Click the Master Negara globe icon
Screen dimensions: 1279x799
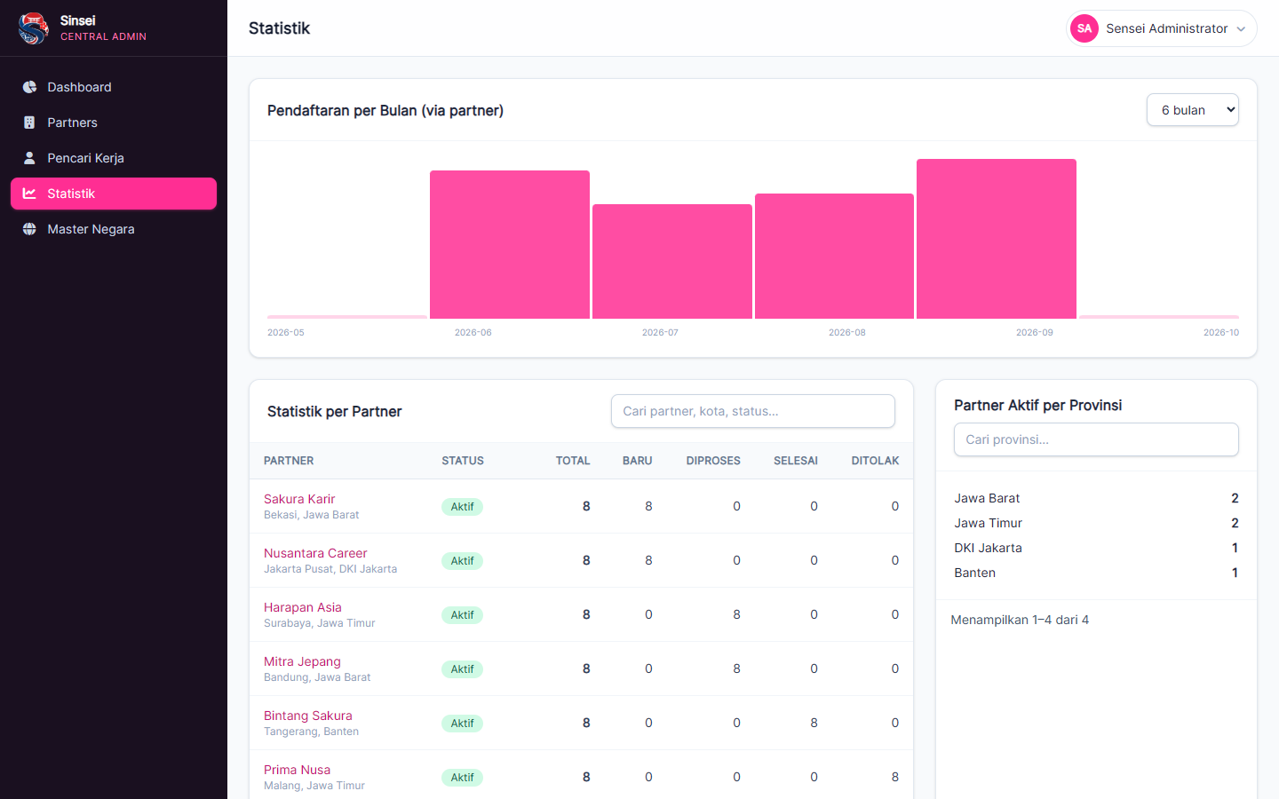tap(29, 229)
